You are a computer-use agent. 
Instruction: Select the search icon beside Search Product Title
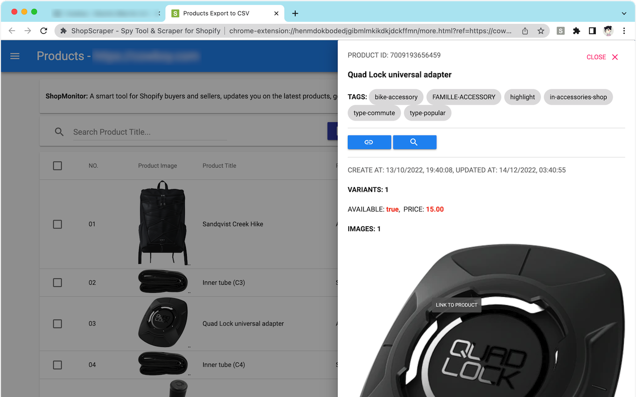tap(59, 132)
